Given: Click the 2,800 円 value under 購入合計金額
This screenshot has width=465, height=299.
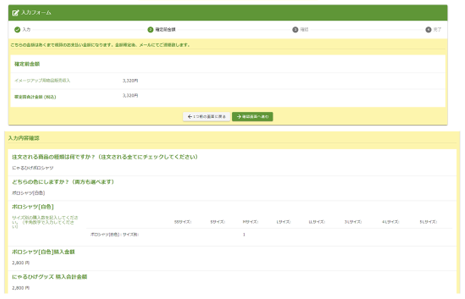Looking at the screenshot, I should coord(21,288).
